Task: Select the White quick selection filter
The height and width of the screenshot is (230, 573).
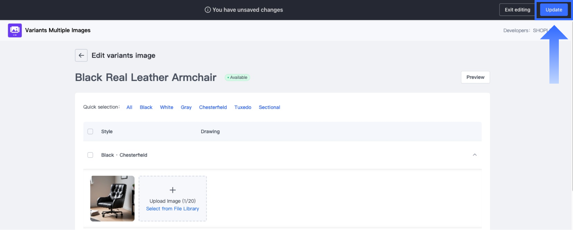Action: [167, 107]
